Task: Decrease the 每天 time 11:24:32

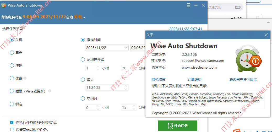Action: click(x=126, y=89)
